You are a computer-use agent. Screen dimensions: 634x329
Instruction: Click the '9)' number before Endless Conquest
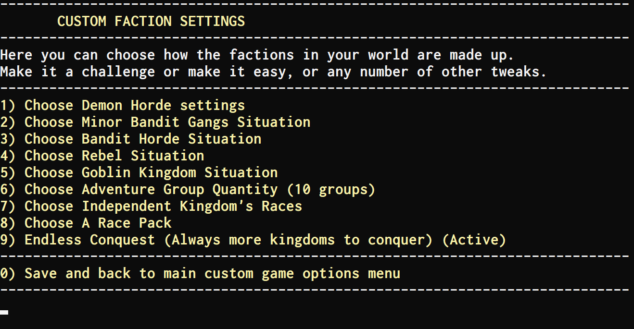click(x=8, y=240)
